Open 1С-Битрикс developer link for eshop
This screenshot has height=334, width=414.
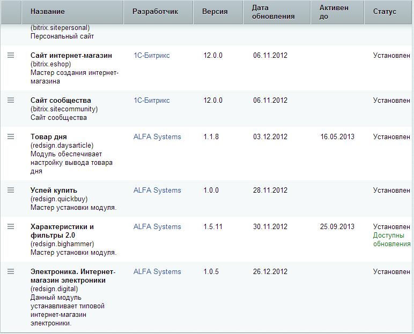(x=152, y=55)
